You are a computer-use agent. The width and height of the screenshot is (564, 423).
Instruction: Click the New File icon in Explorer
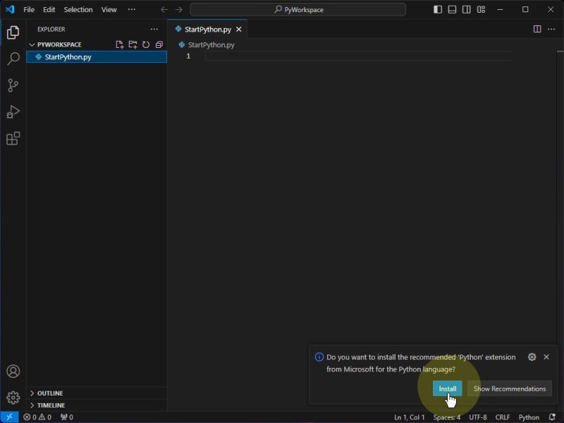120,44
